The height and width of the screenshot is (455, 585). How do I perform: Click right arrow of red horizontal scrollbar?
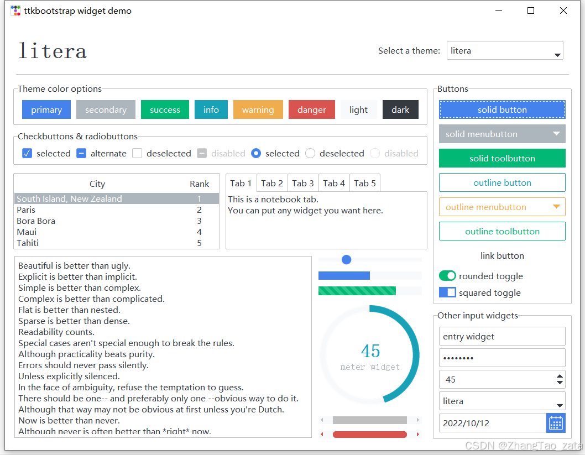(x=418, y=434)
